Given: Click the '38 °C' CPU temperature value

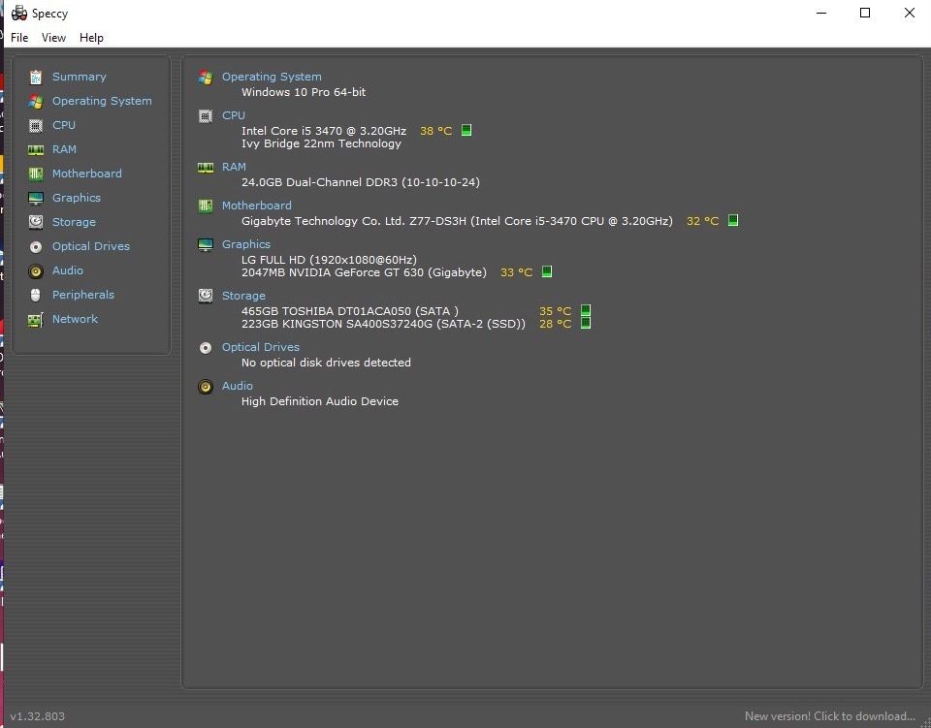Looking at the screenshot, I should pos(435,131).
